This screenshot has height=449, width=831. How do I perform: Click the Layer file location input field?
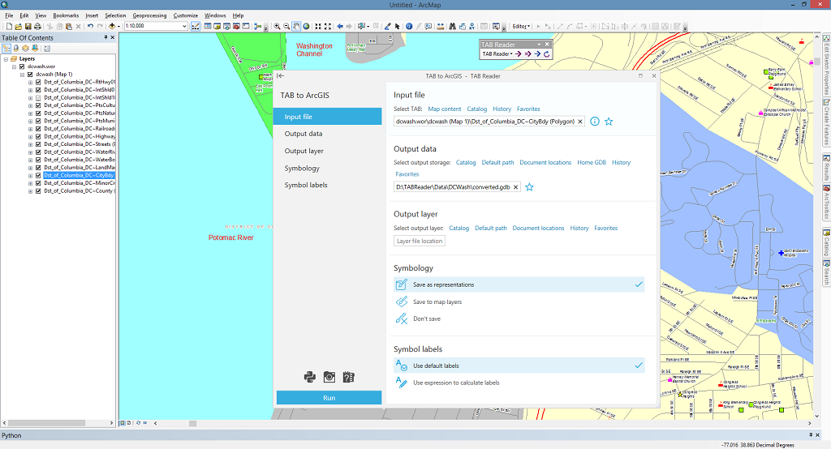420,241
